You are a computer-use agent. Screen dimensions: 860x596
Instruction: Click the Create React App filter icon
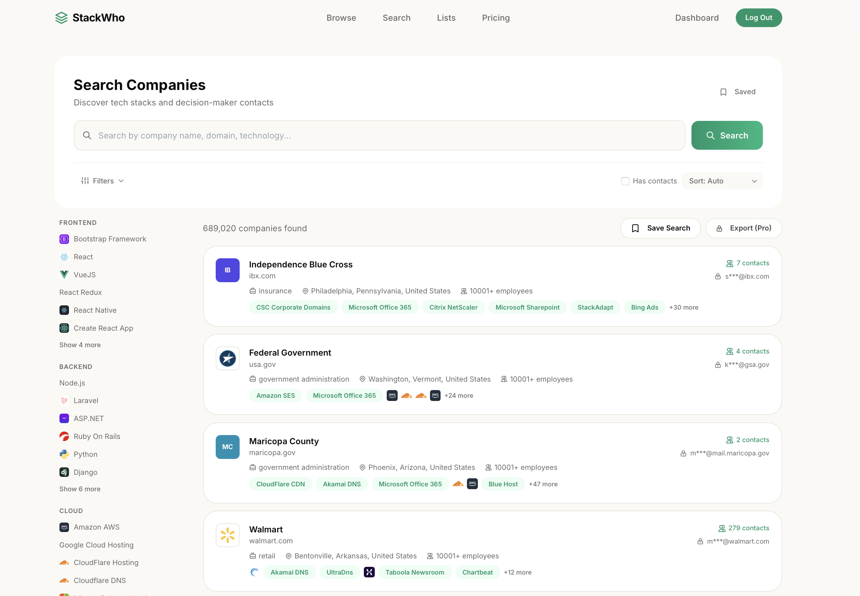pos(64,328)
